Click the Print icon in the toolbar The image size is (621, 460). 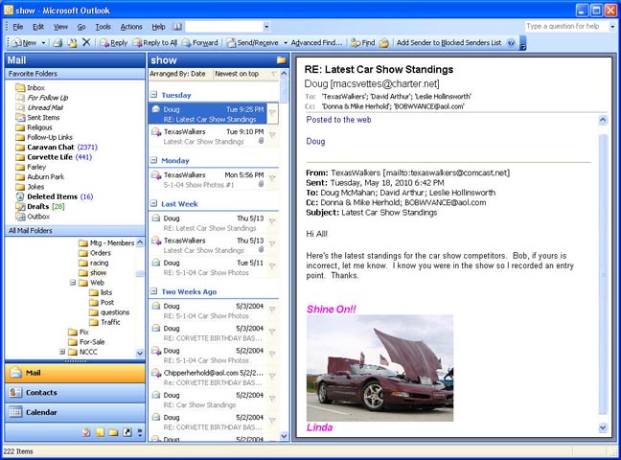point(57,43)
